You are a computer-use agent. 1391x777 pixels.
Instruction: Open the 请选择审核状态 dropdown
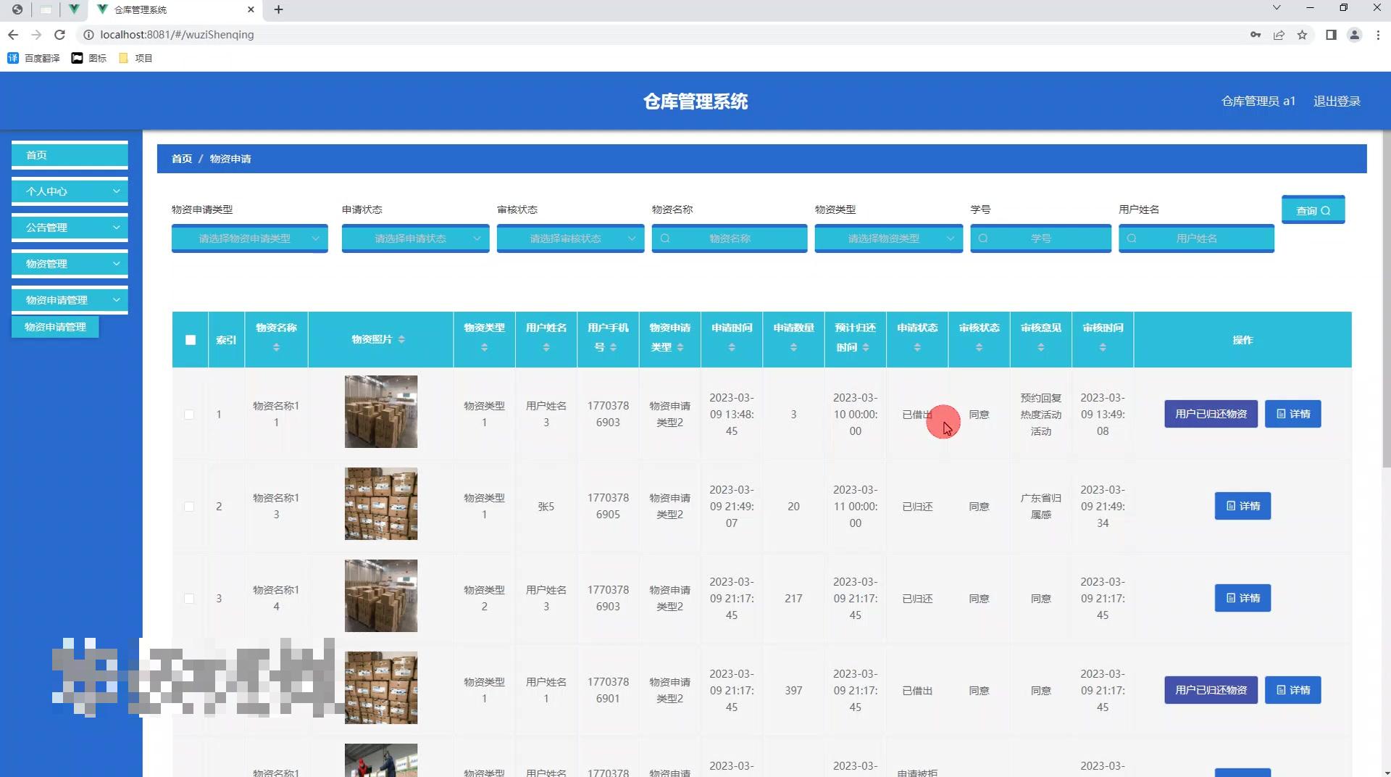pyautogui.click(x=570, y=238)
